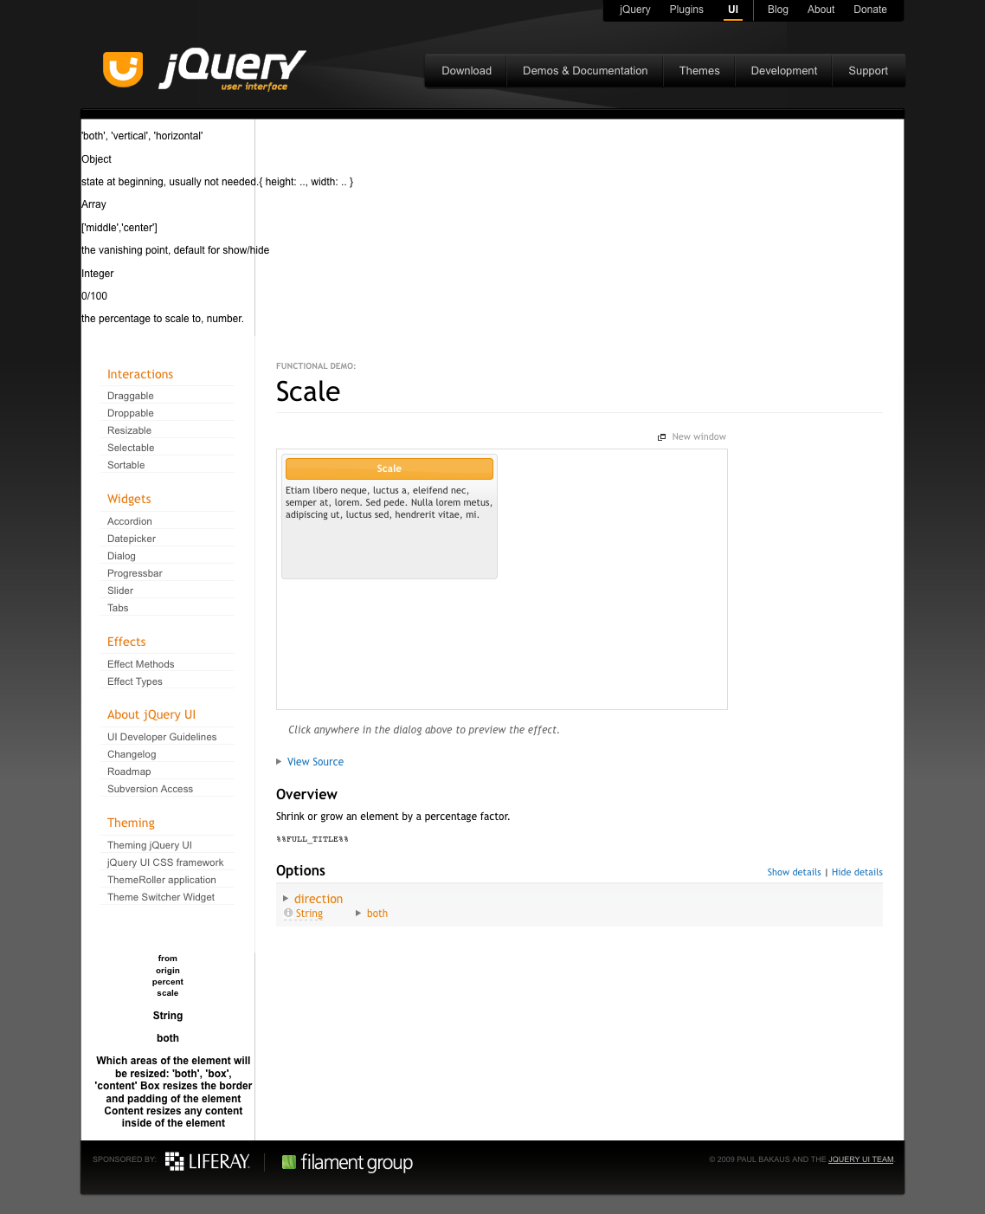This screenshot has height=1214, width=985.
Task: Click the orange Scale demo header bar
Action: 389,468
